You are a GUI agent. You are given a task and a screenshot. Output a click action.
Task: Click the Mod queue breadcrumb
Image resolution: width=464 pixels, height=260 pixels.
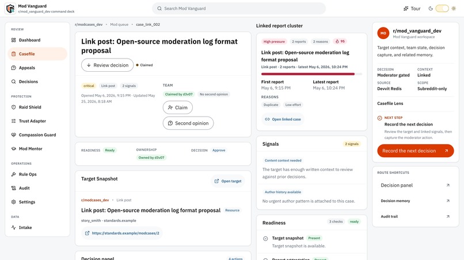point(119,25)
